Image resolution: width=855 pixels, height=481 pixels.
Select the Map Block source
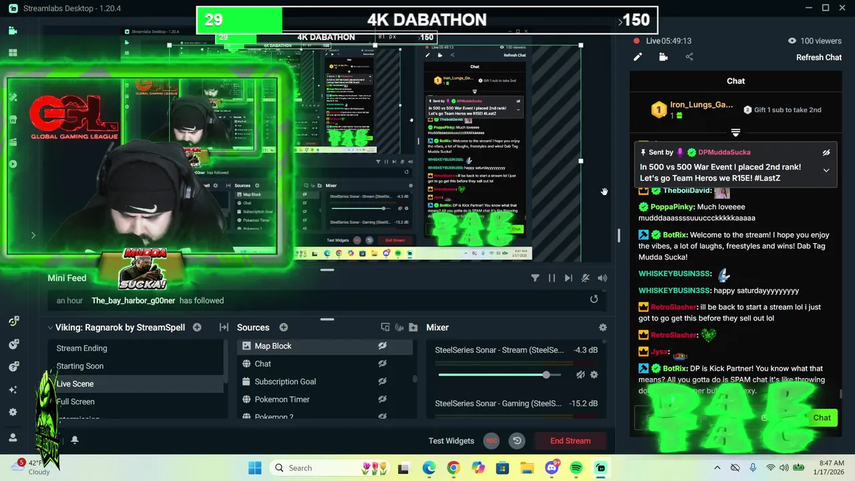pyautogui.click(x=325, y=346)
